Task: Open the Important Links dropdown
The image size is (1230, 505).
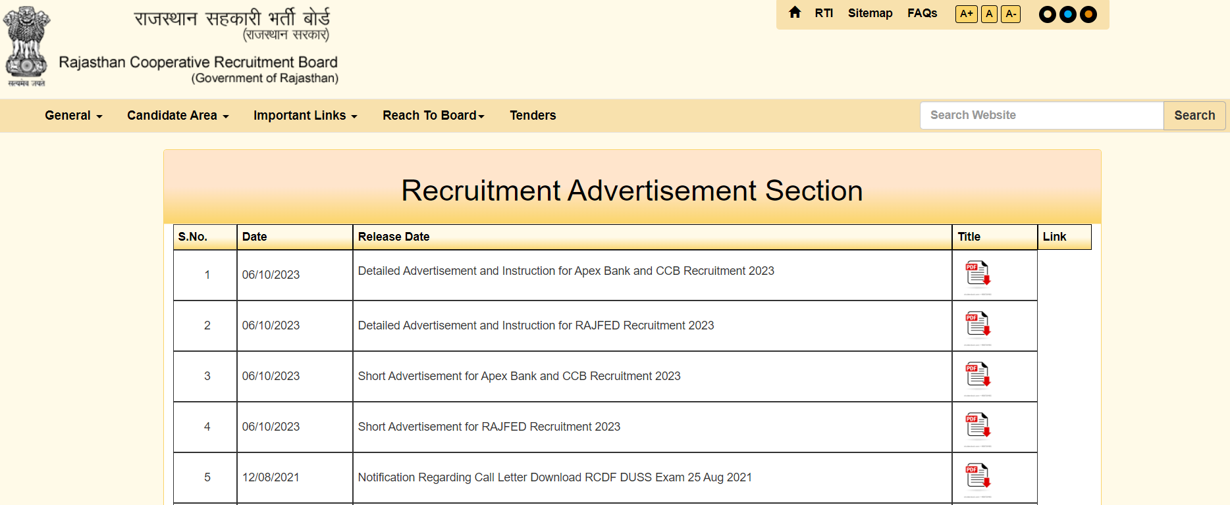Action: pos(306,116)
